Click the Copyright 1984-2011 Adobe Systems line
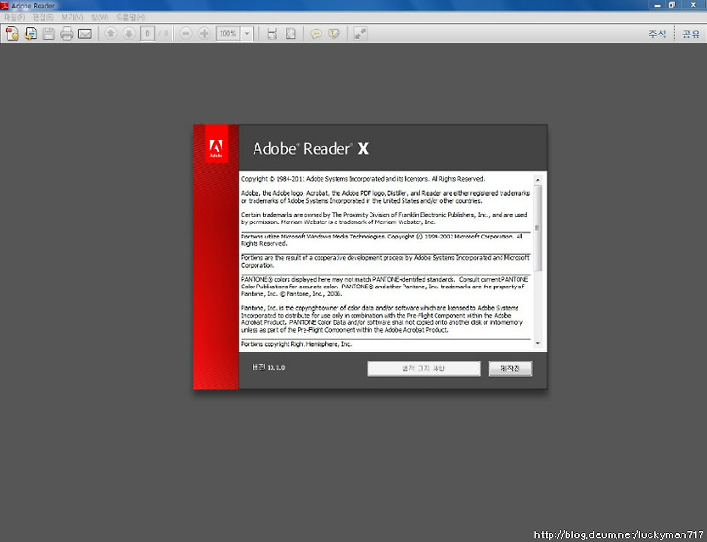This screenshot has width=707, height=542. pyautogui.click(x=363, y=179)
